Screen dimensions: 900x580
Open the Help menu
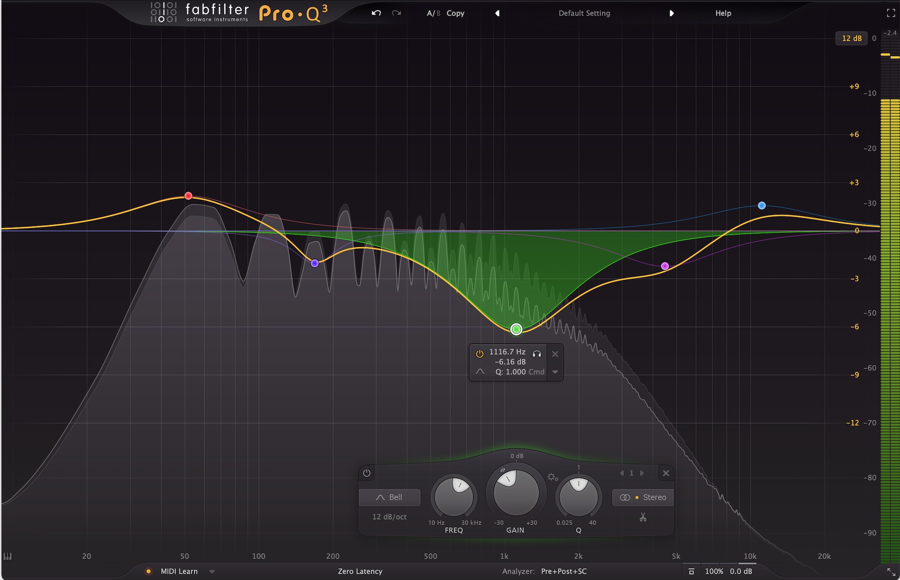[723, 13]
